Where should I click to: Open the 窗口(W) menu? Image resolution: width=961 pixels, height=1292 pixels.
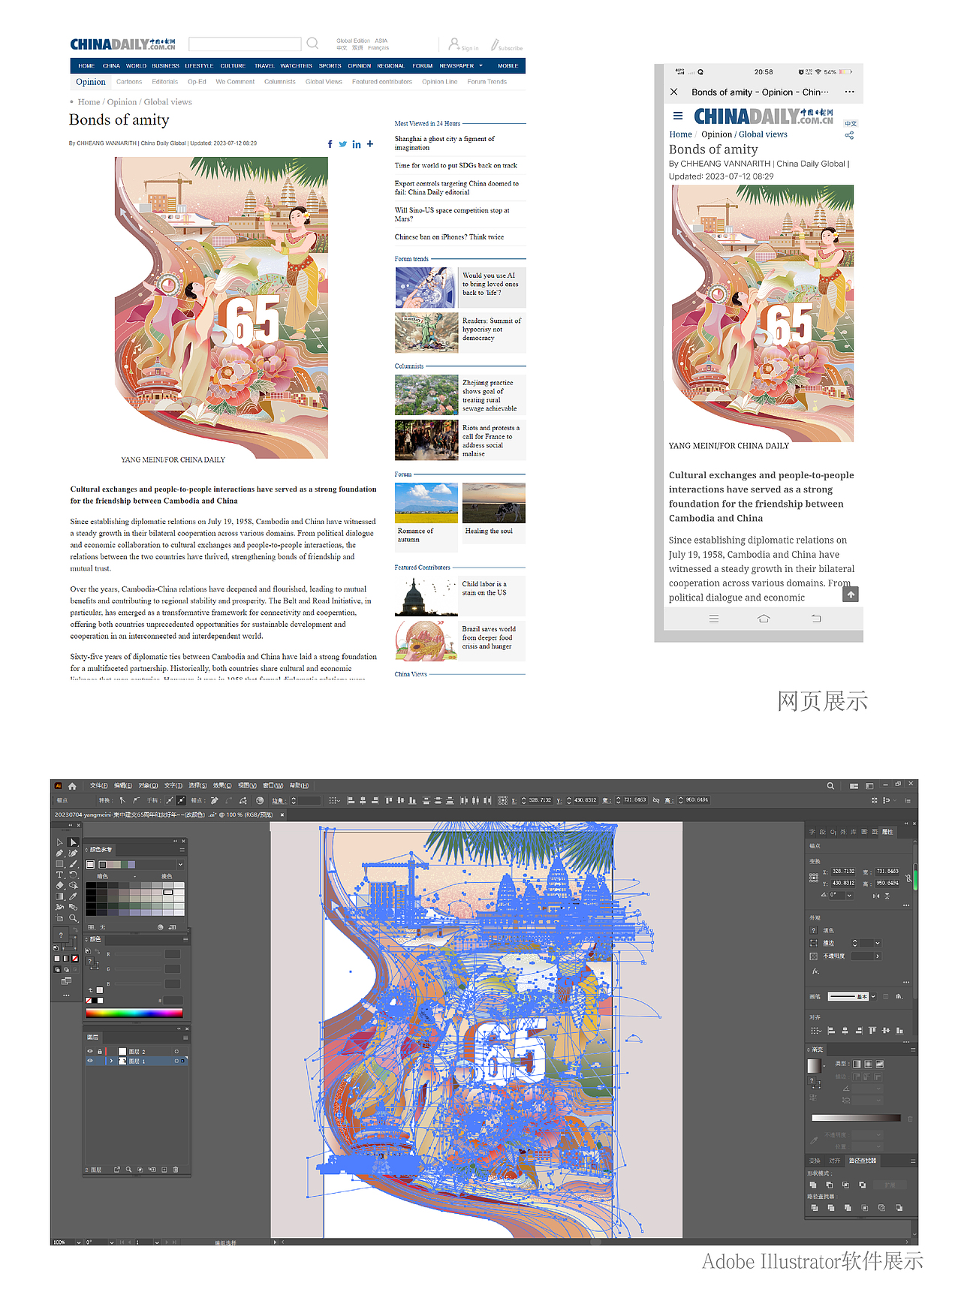[x=273, y=786]
